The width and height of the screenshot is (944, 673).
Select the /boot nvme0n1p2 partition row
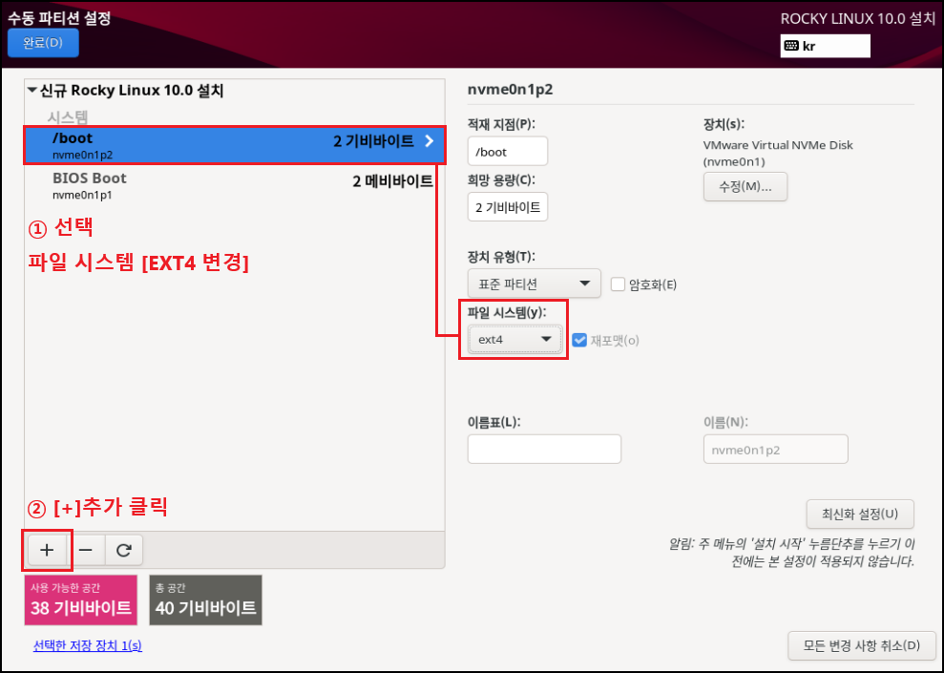click(235, 145)
